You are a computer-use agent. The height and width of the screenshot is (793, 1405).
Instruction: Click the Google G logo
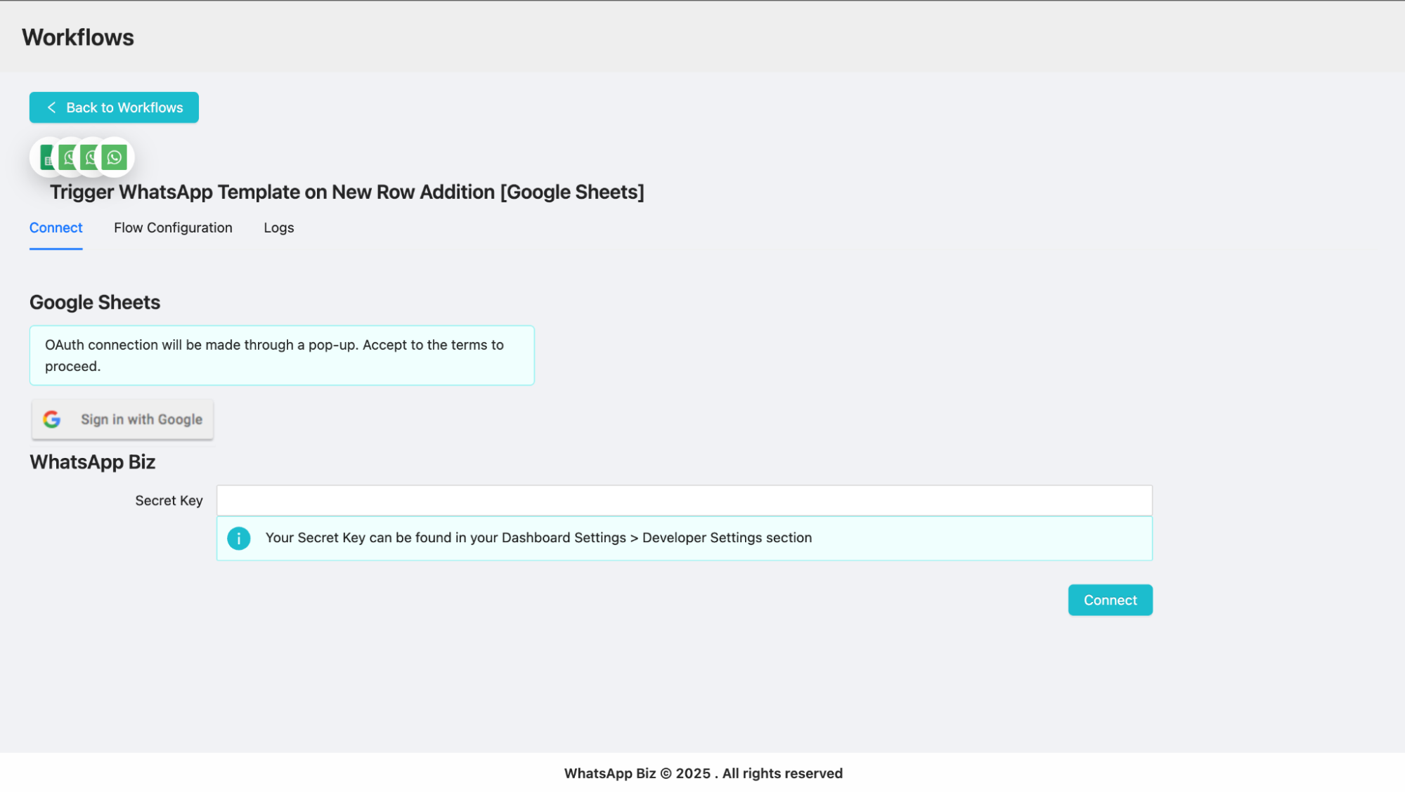52,419
